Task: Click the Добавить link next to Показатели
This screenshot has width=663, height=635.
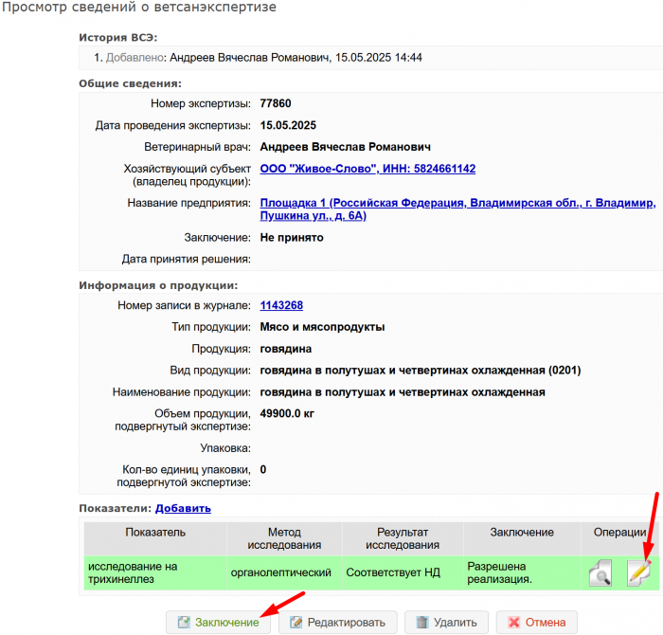Action: click(183, 508)
